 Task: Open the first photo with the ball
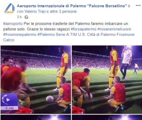tap(36, 79)
